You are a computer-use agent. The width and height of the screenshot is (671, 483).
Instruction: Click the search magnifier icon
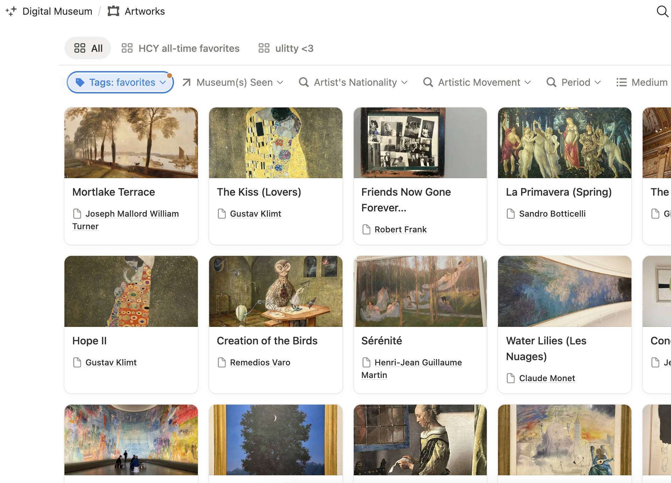662,11
